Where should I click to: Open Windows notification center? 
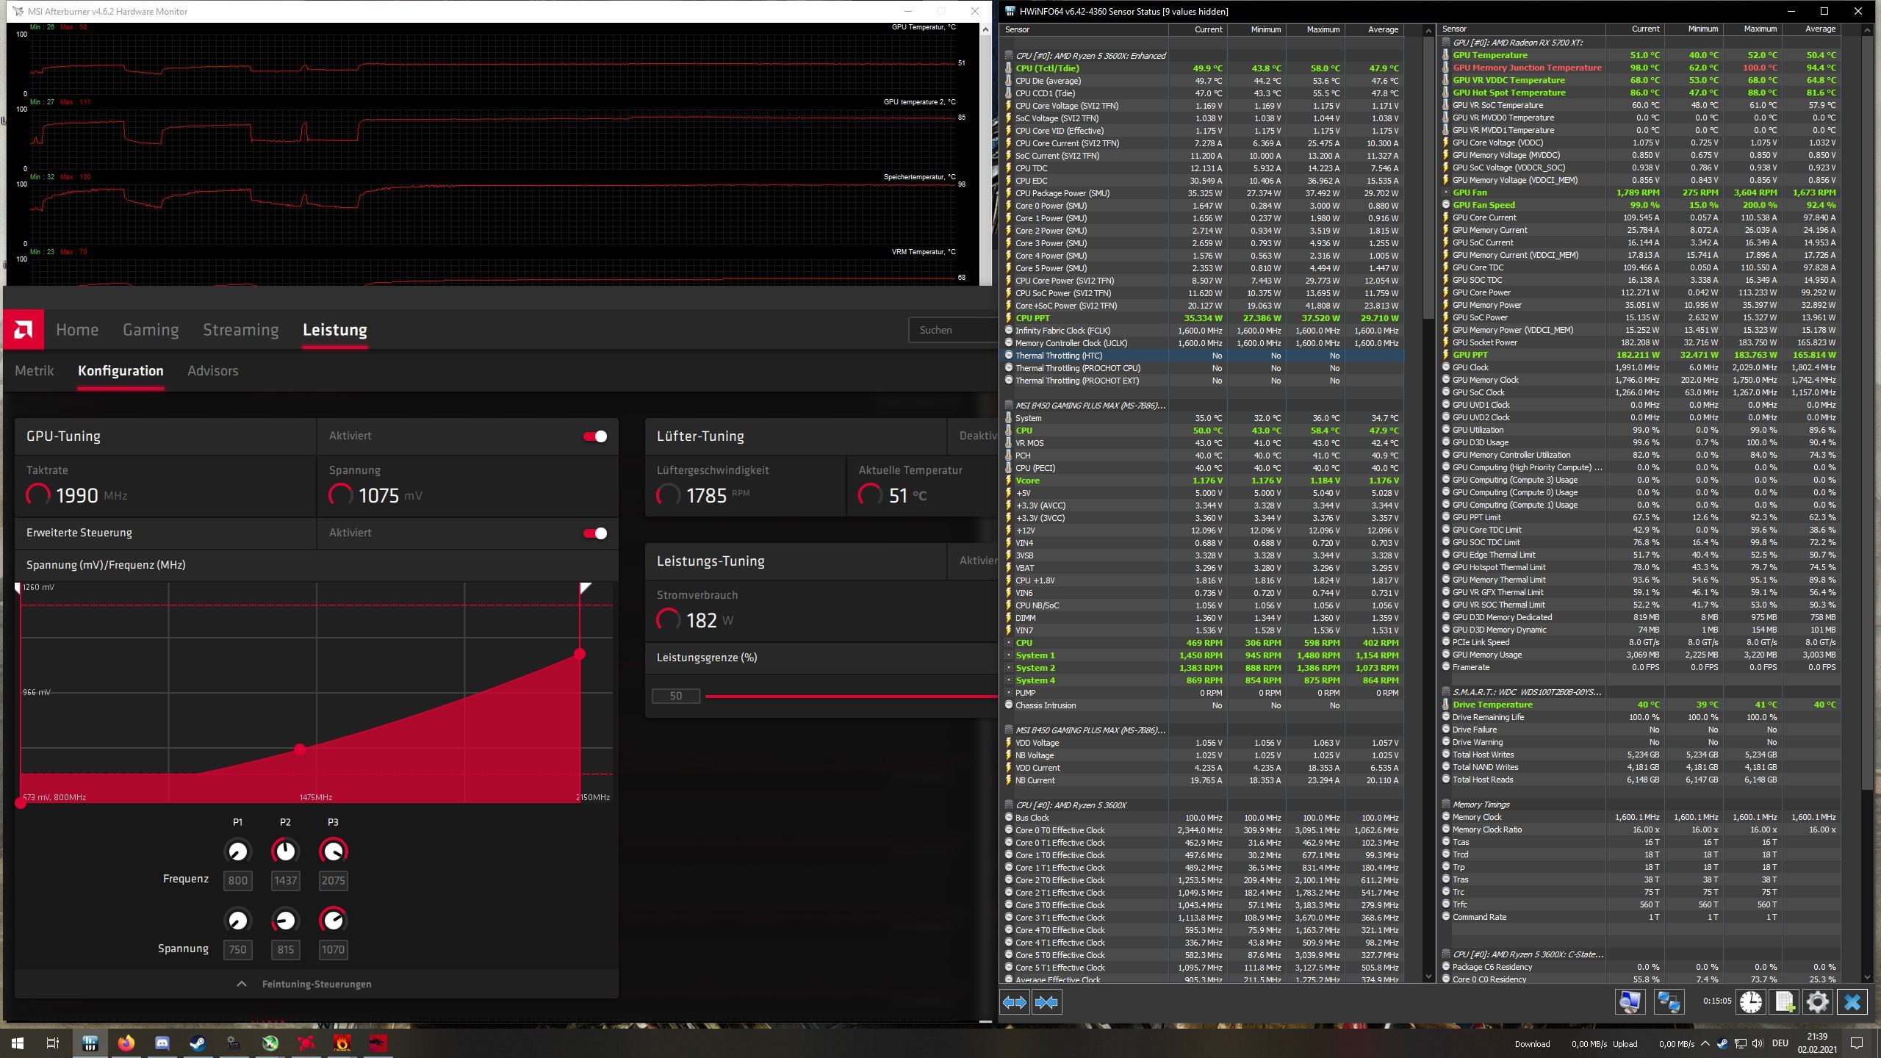1857,1043
